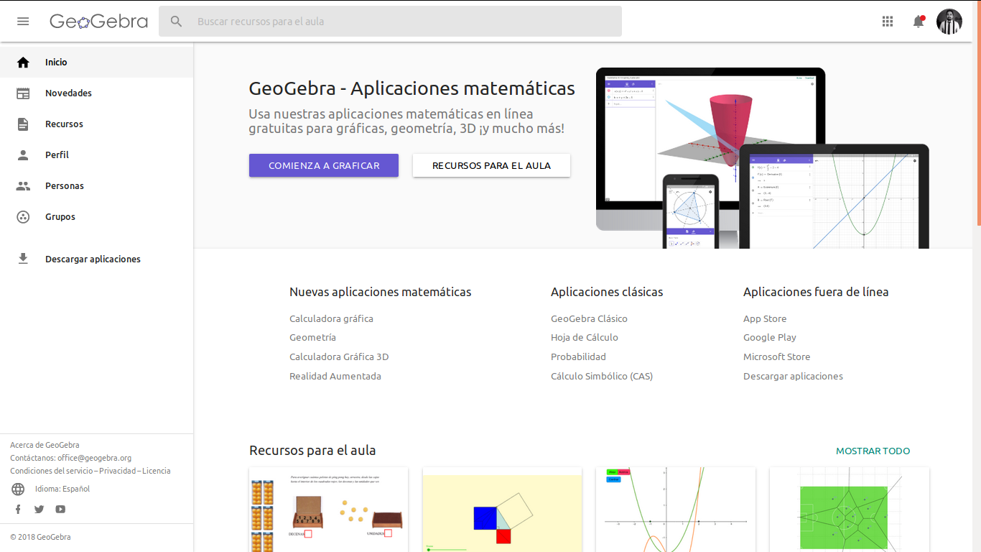
Task: Open Descargar aplicaciones link under offline apps
Action: click(793, 376)
